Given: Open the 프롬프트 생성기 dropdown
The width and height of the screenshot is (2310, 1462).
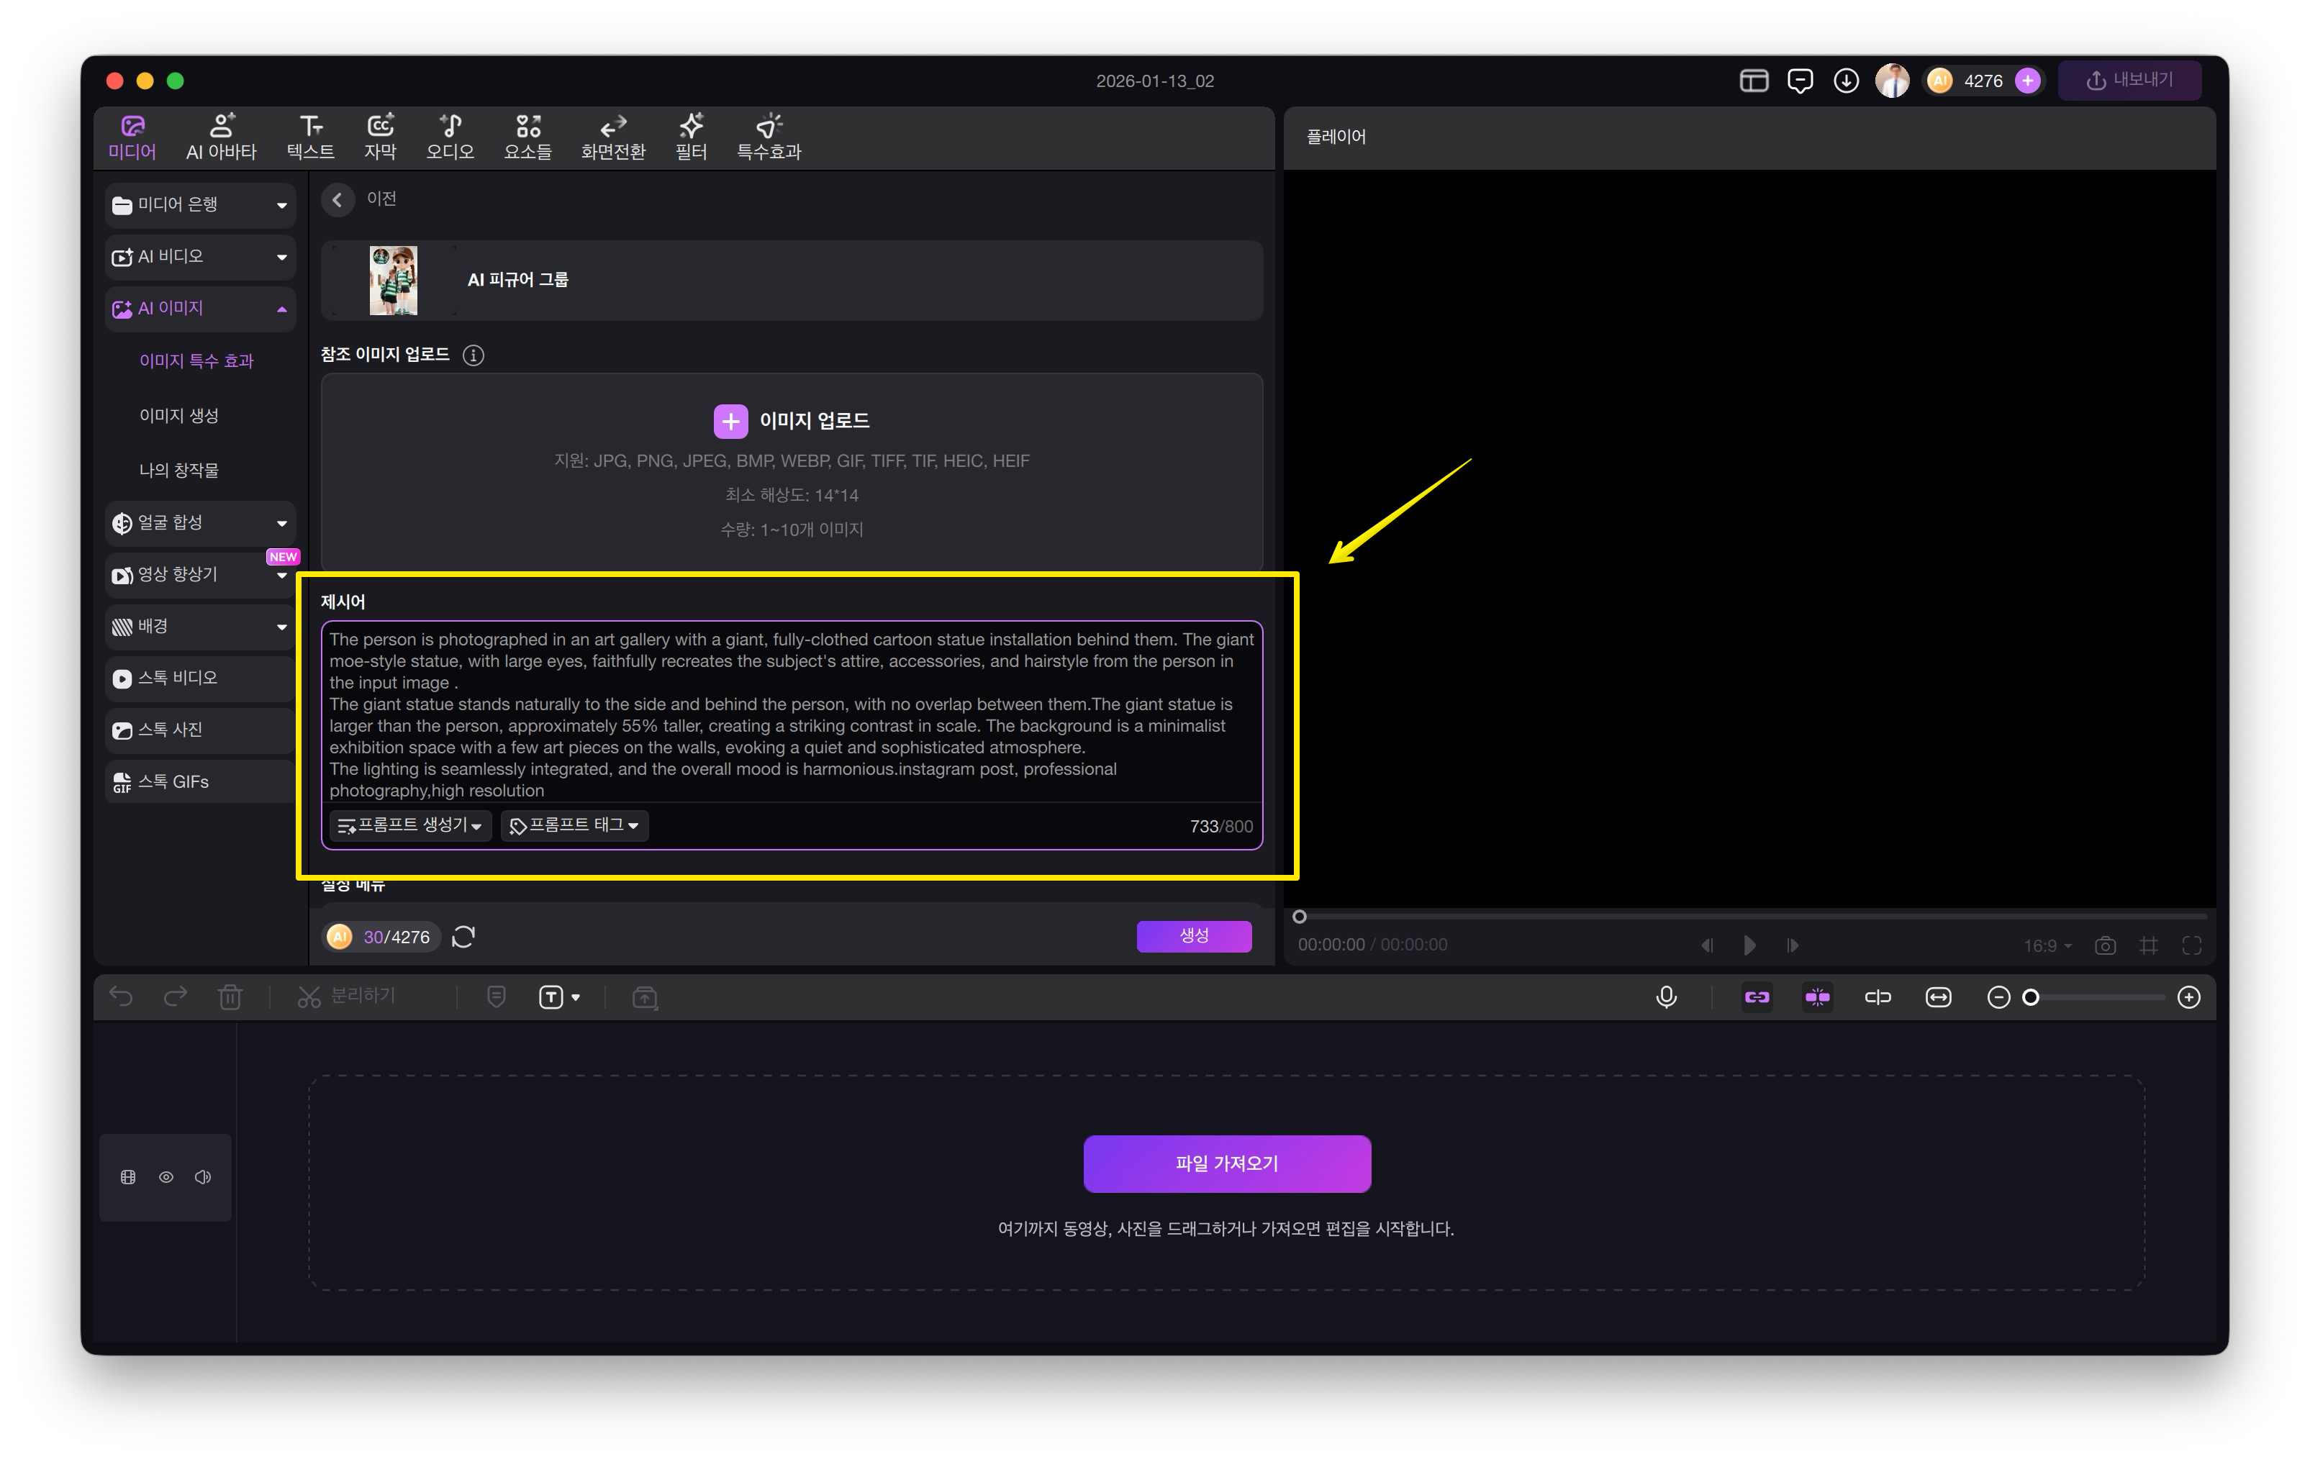Looking at the screenshot, I should (411, 825).
